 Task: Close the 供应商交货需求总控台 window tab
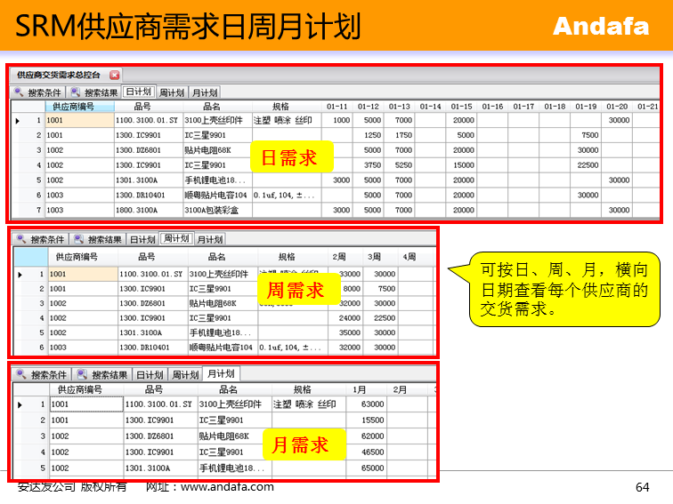114,76
